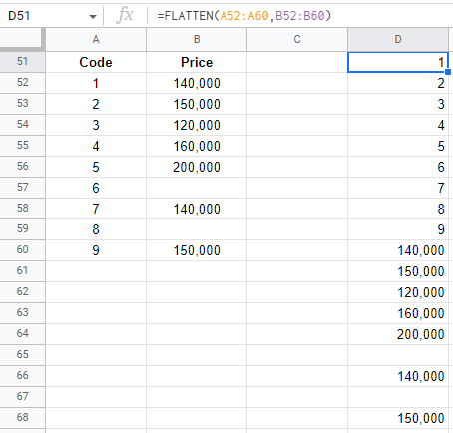
Task: Click cell D59 containing 9
Action: coord(398,229)
